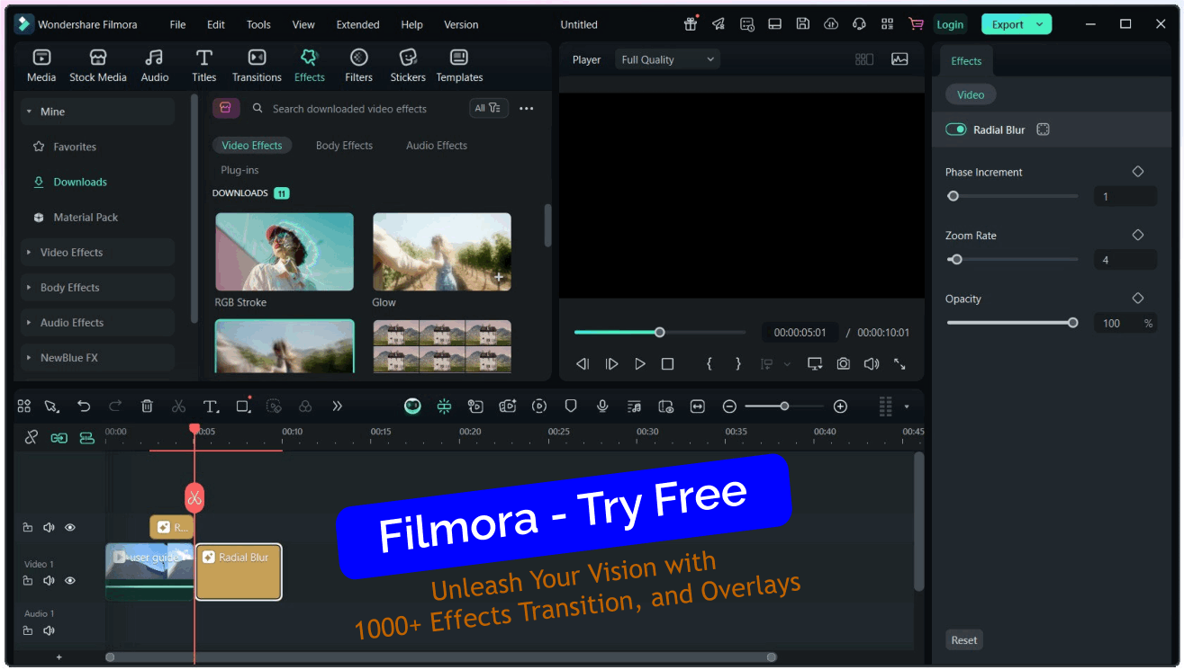
Task: Open the Full Quality dropdown
Action: click(667, 60)
